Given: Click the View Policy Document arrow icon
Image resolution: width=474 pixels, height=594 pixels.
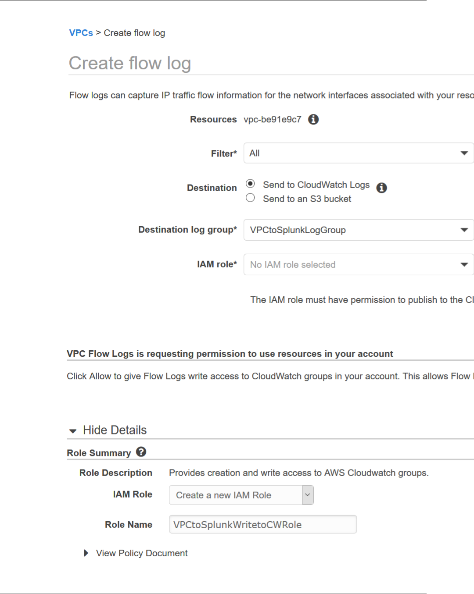Looking at the screenshot, I should tap(86, 553).
